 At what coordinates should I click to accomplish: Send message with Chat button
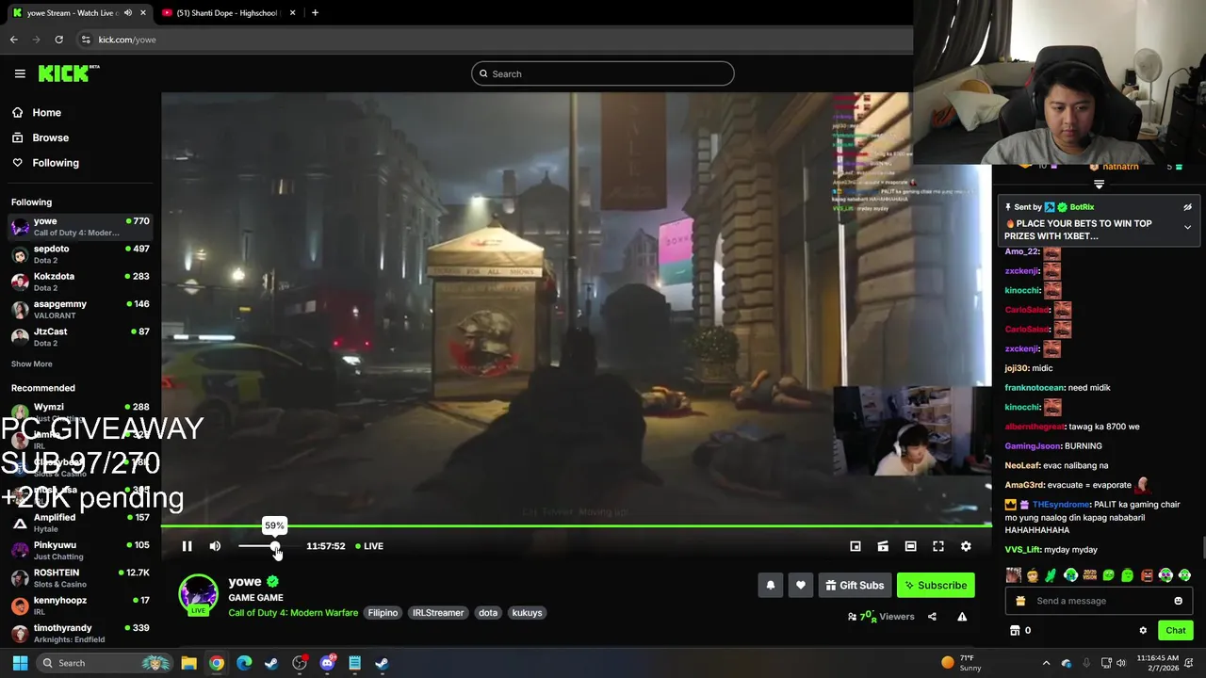pos(1176,630)
